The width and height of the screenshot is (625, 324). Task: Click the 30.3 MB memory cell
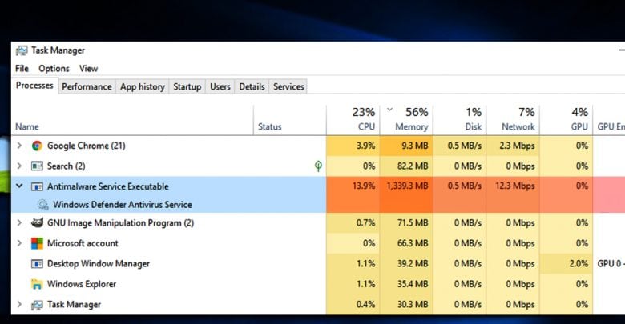click(406, 305)
